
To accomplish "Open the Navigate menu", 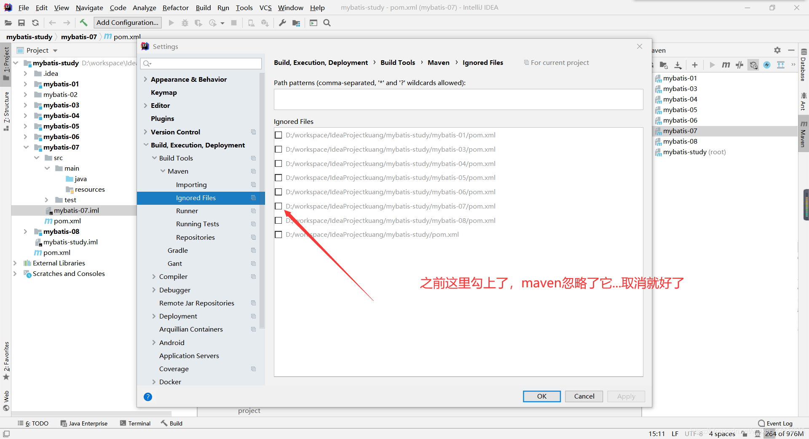I will click(x=89, y=8).
